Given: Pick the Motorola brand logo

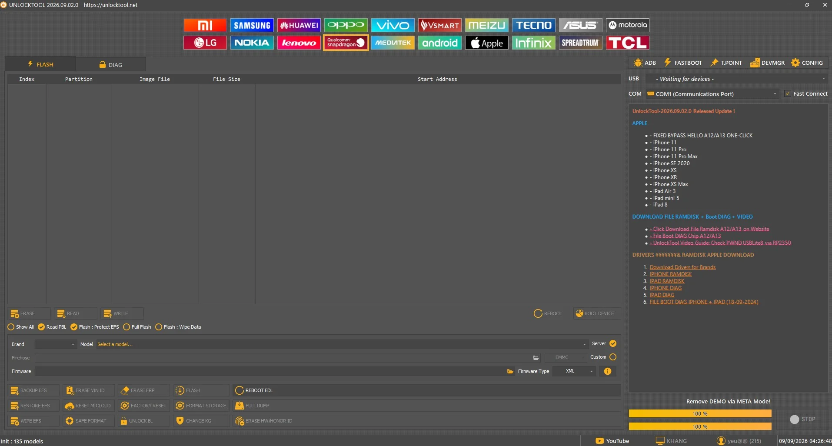Looking at the screenshot, I should pos(627,25).
